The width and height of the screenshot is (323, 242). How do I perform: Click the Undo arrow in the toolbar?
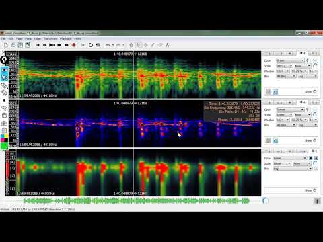coord(108,45)
